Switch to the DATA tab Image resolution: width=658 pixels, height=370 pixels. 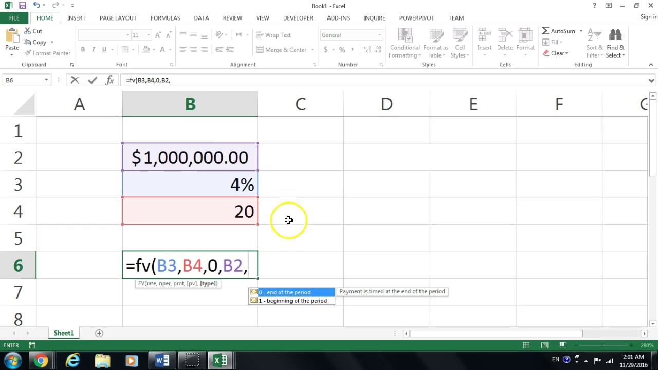(202, 18)
